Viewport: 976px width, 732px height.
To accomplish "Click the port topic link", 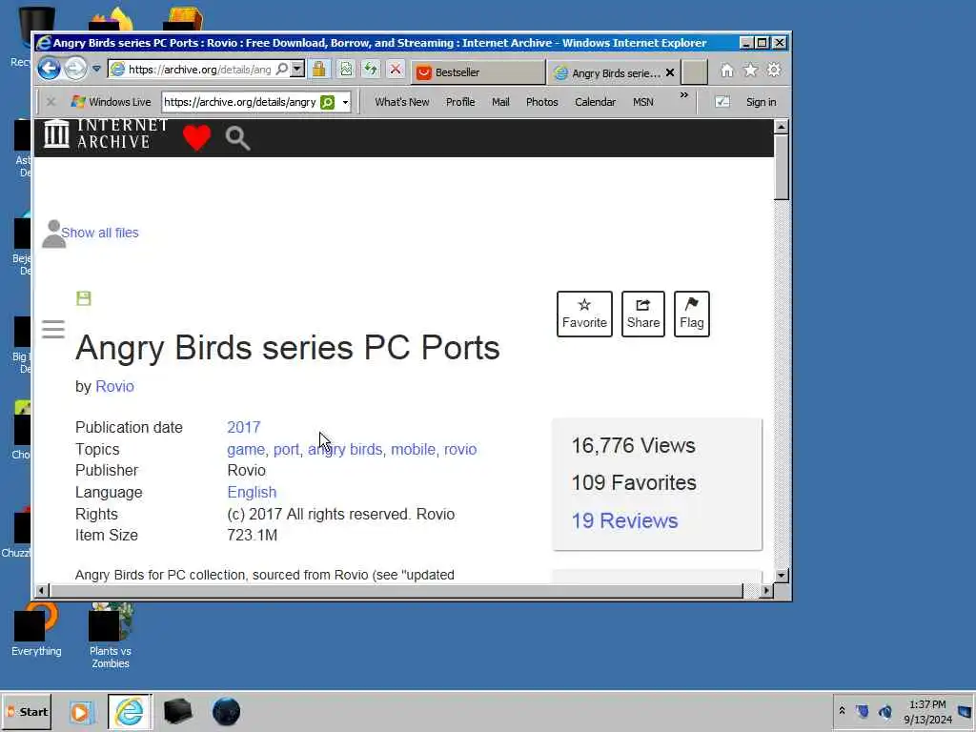I will click(286, 450).
